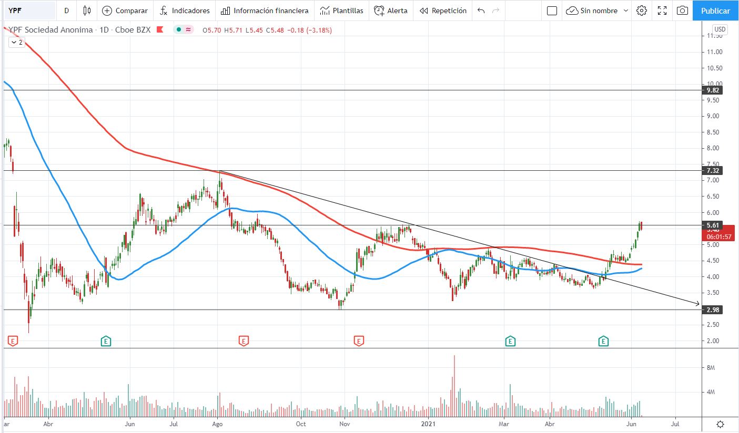
Task: Open Información financiera menu
Action: (x=265, y=11)
